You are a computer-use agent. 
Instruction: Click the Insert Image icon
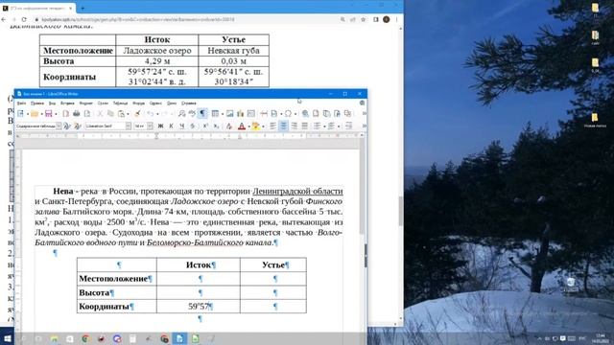pyautogui.click(x=230, y=113)
